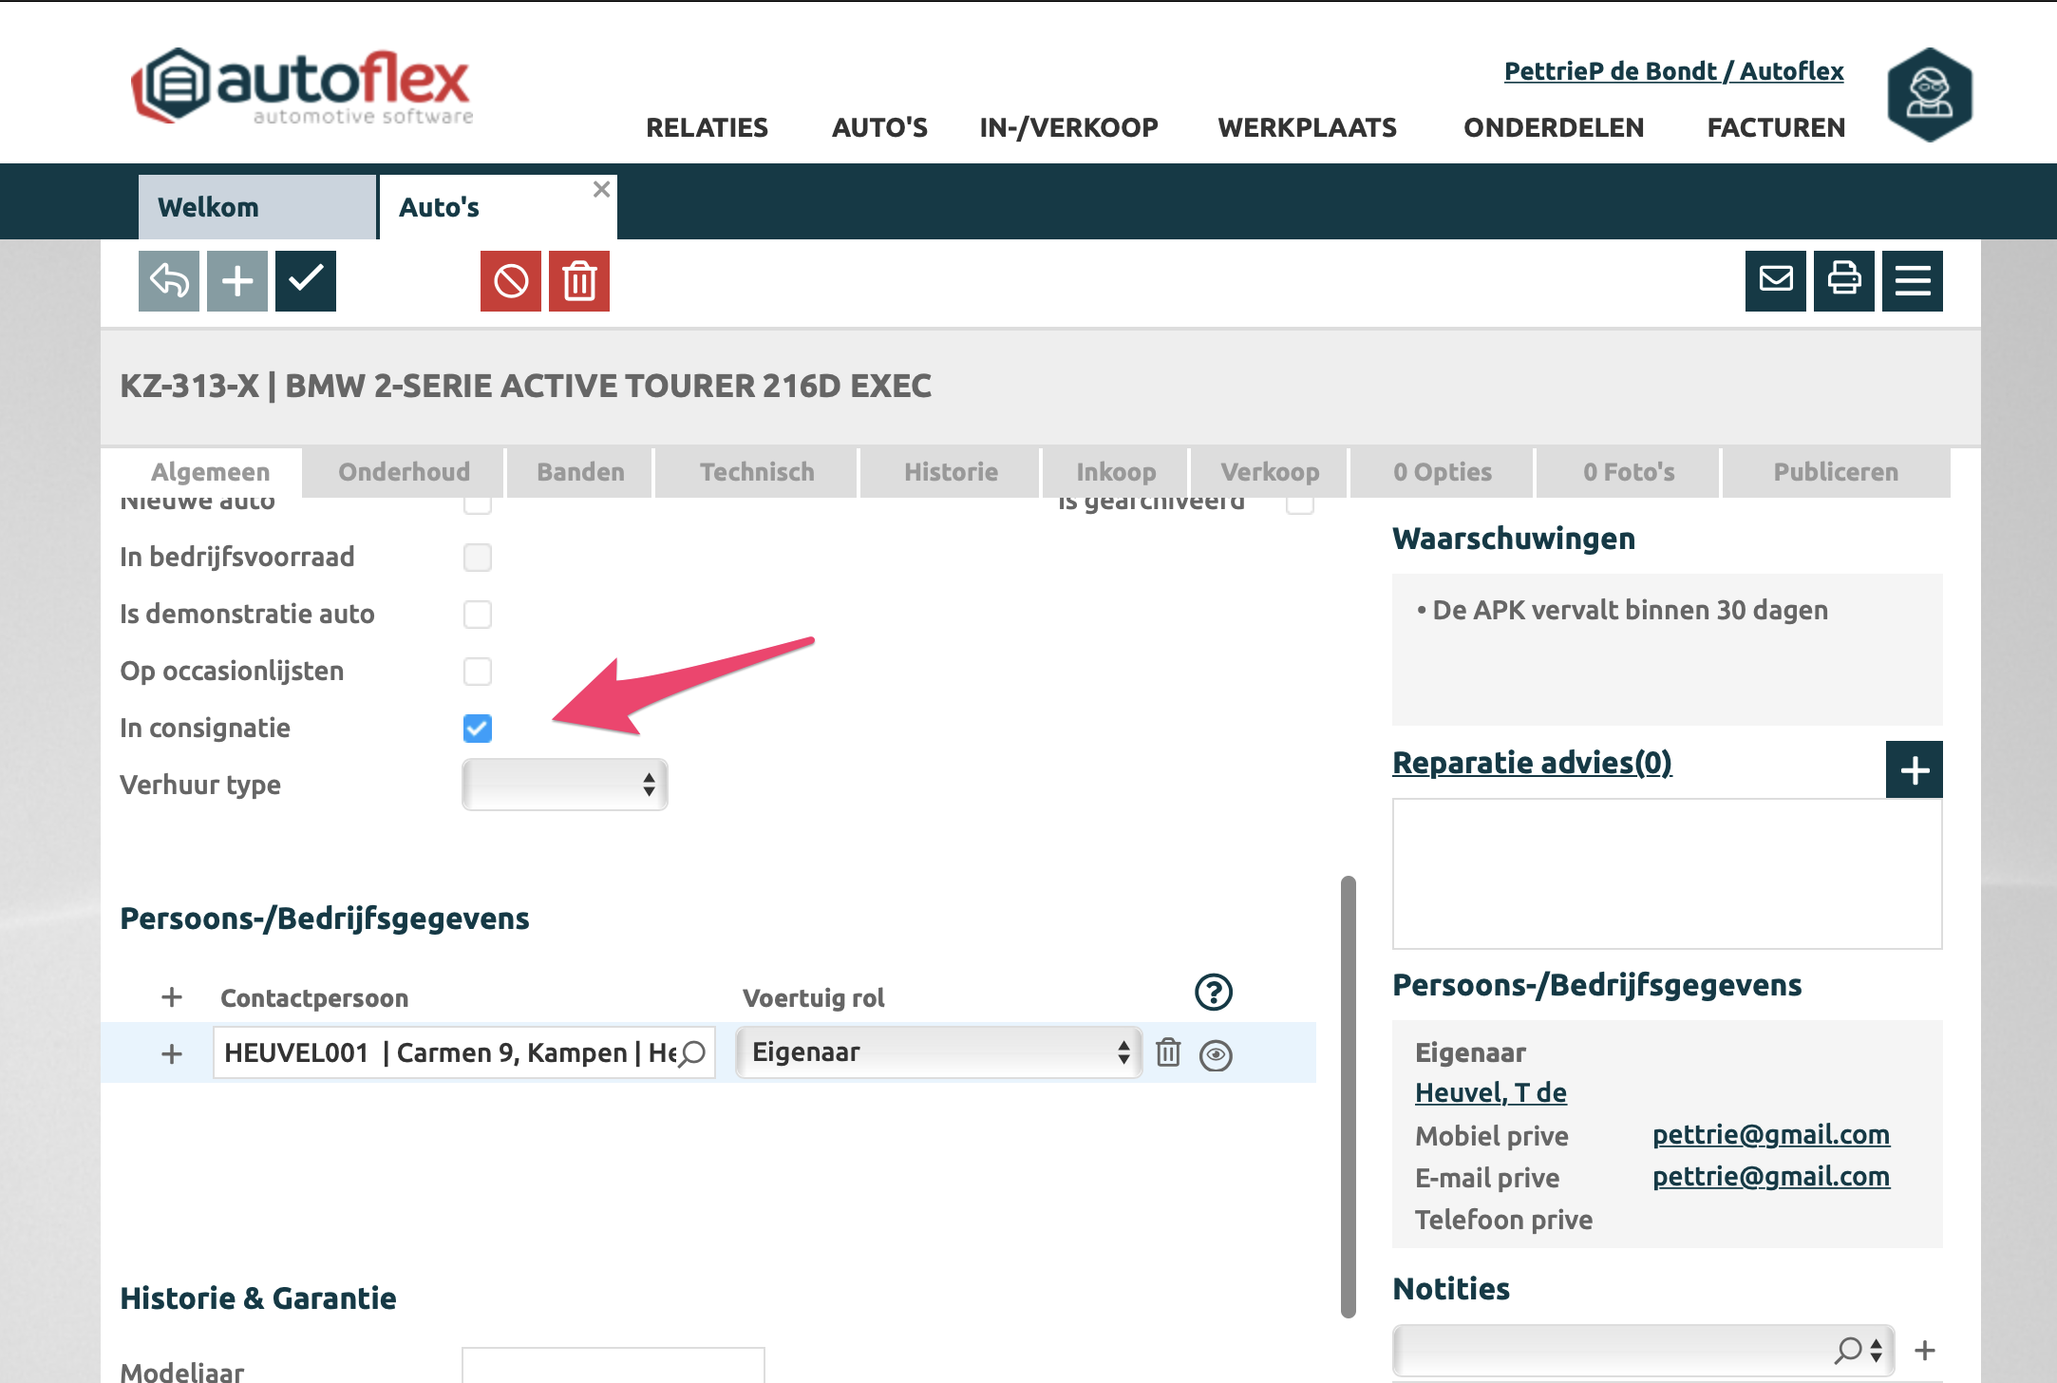Open the WERKPLAATS menu
The image size is (2057, 1383).
[1307, 127]
